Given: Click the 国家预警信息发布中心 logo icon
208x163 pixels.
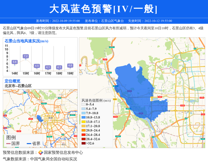Looking at the screenshot, I should point(41,153).
